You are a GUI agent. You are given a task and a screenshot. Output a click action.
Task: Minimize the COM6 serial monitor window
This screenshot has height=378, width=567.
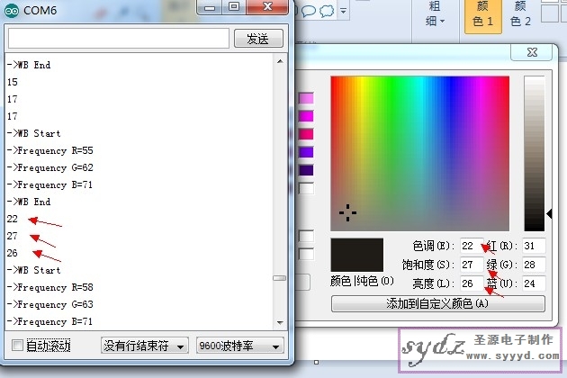tap(210, 7)
